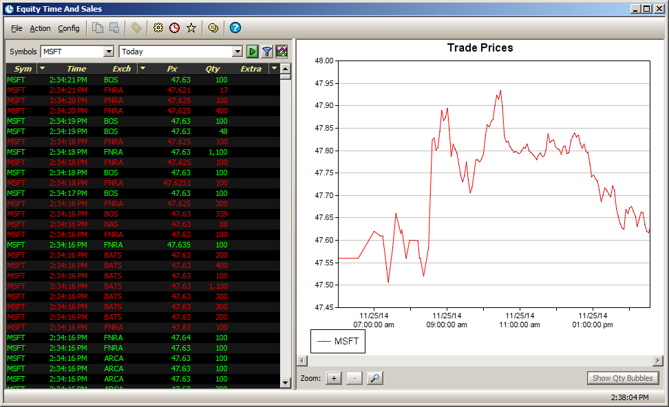Click the NAS exchange cell
Viewport: 669px width, 407px height.
111,224
